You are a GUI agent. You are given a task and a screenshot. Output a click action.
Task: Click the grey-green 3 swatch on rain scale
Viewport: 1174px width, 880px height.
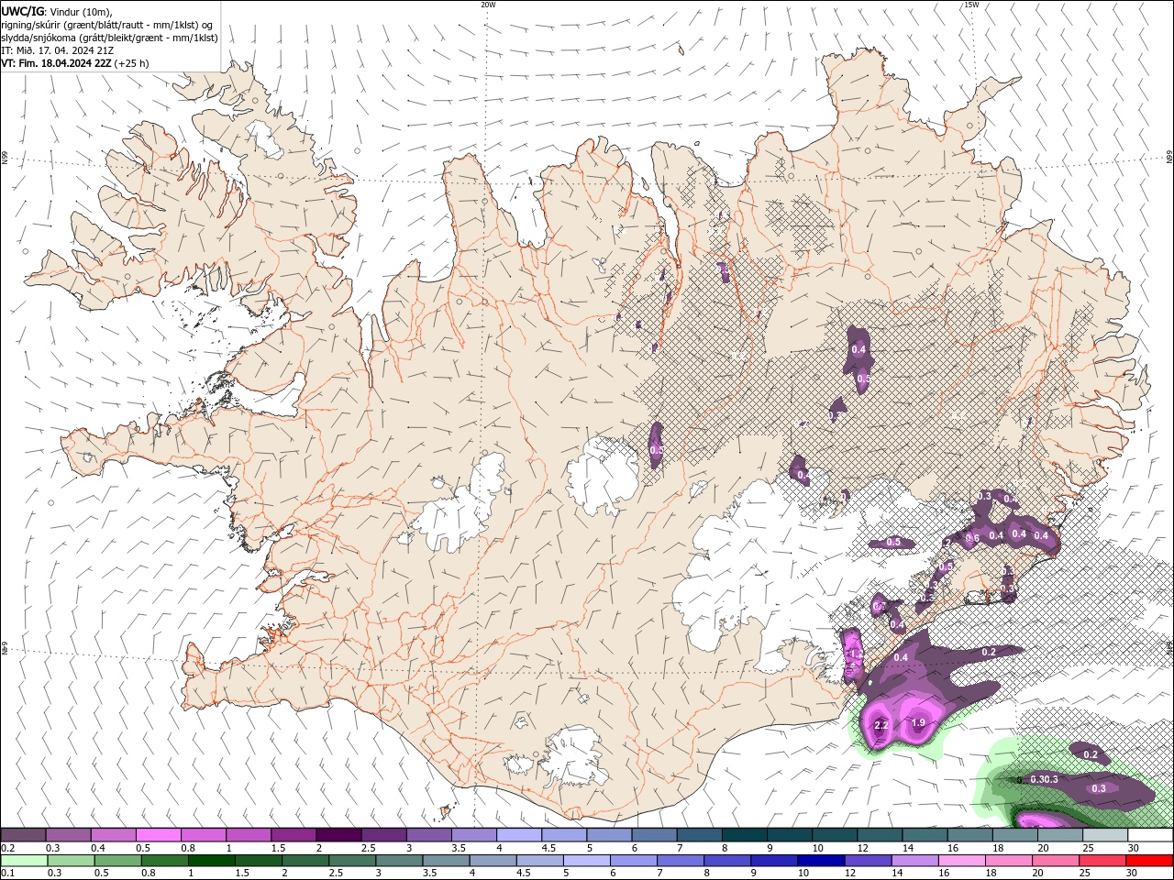click(x=399, y=861)
